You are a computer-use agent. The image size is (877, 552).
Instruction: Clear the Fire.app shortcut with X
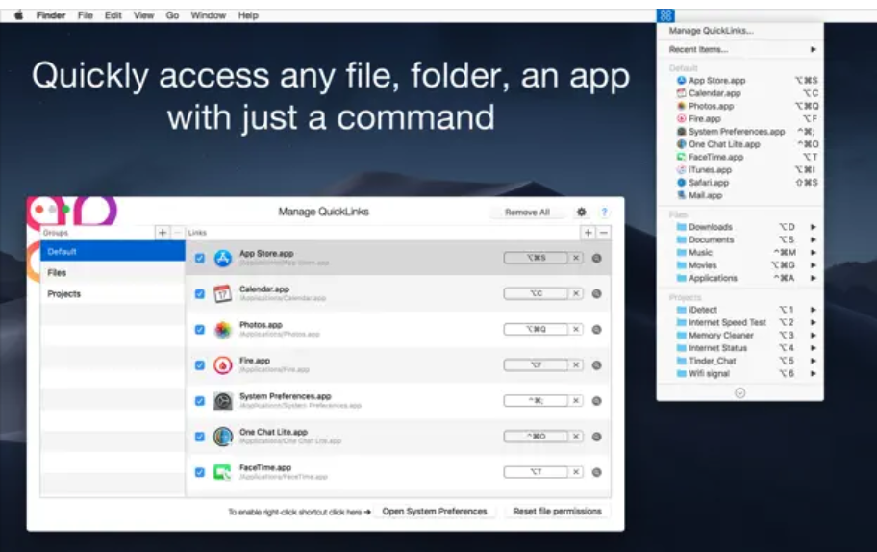(x=575, y=365)
